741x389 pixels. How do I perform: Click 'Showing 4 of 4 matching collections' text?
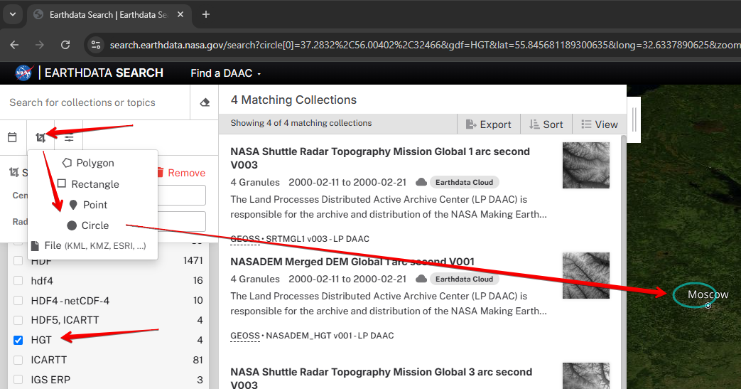tap(301, 123)
